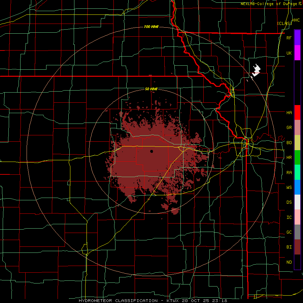303x303 pixels.
Task: Click the 'BD' legend label
Action: [289, 143]
